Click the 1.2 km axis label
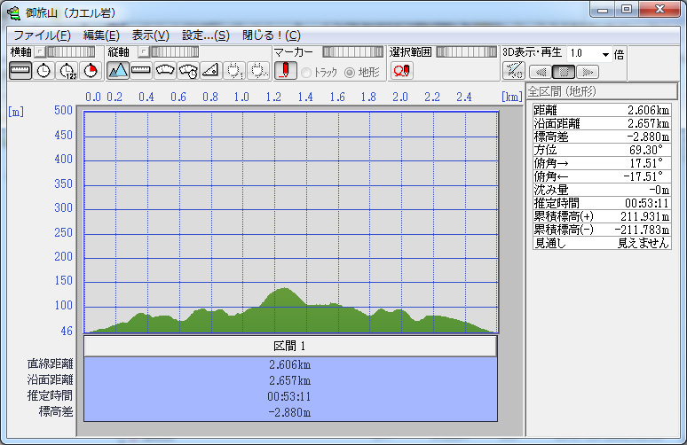The width and height of the screenshot is (687, 445). 273,97
